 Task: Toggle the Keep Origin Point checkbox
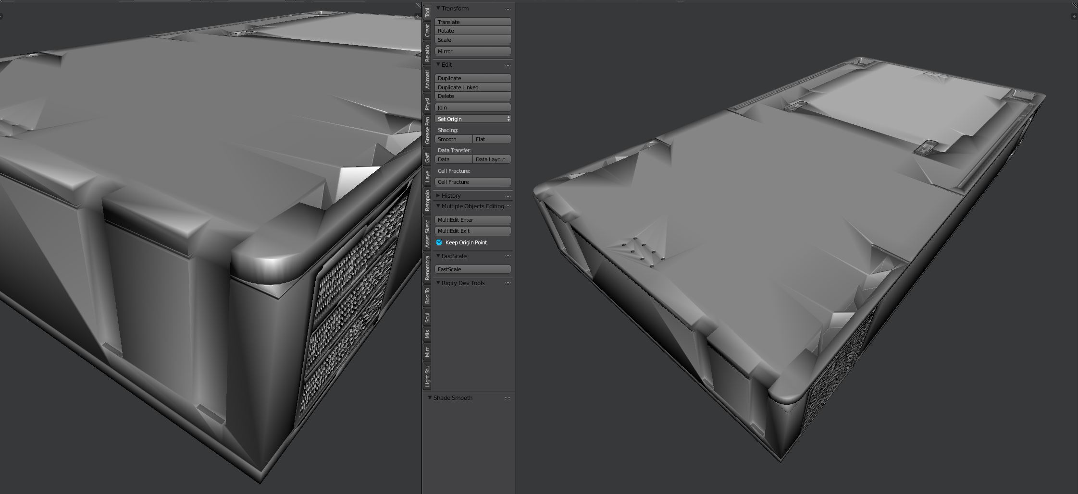439,242
